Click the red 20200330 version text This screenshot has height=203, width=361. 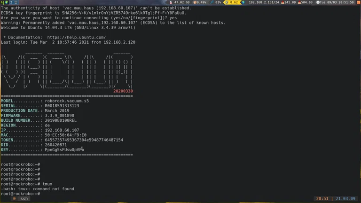[x=123, y=91]
